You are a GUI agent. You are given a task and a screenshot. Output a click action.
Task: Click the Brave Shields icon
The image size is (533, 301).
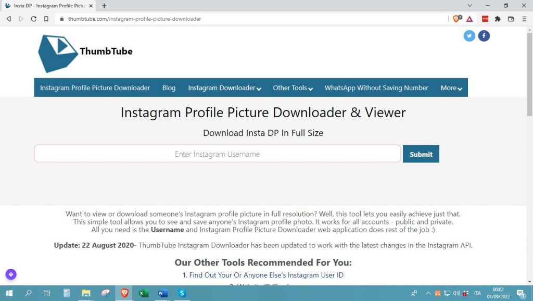(457, 19)
